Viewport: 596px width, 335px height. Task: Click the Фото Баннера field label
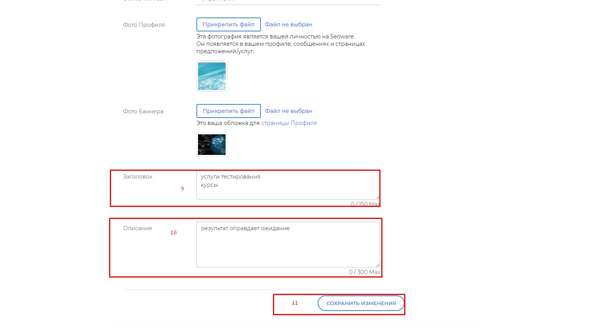point(143,111)
